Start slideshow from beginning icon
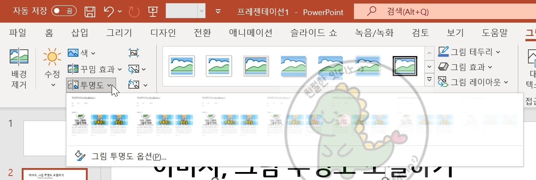The image size is (536, 180). click(153, 11)
